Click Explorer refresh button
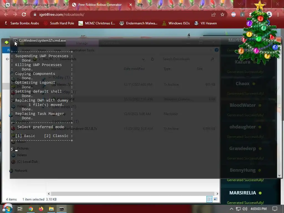Image resolution: width=284 pixels, height=213 pixels. click(x=153, y=59)
